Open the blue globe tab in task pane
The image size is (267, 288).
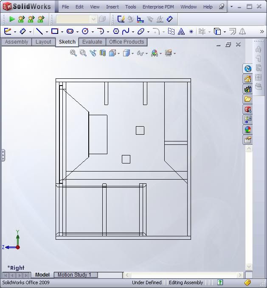248,69
